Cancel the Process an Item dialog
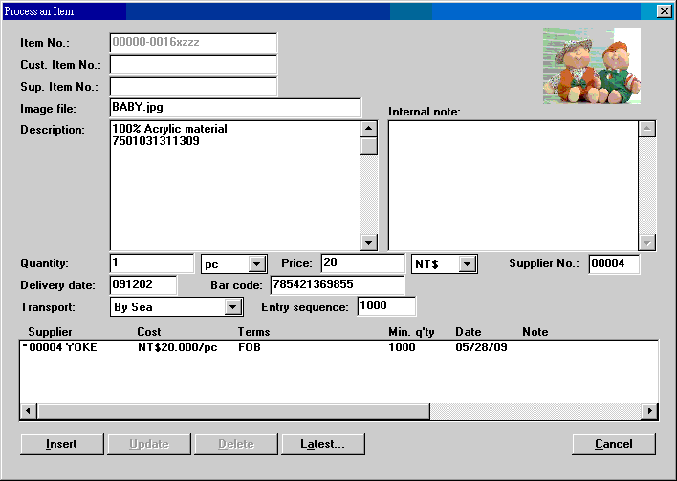This screenshot has width=677, height=481. click(614, 444)
